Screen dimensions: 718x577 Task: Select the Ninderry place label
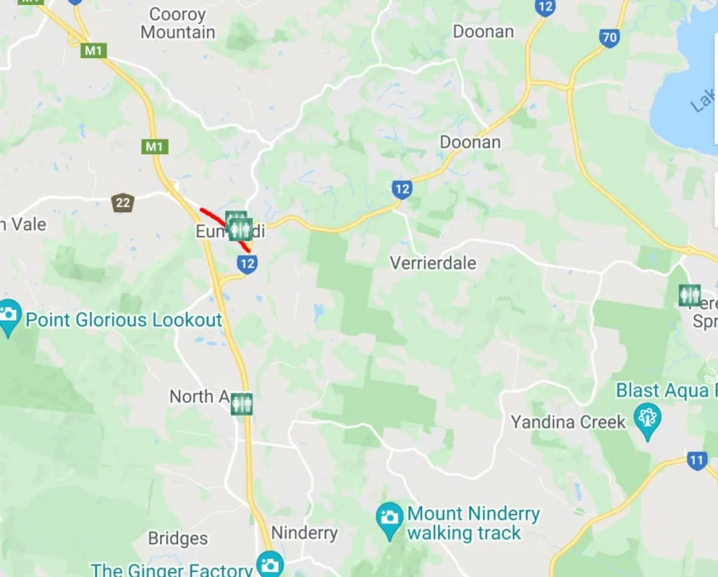[x=304, y=533]
